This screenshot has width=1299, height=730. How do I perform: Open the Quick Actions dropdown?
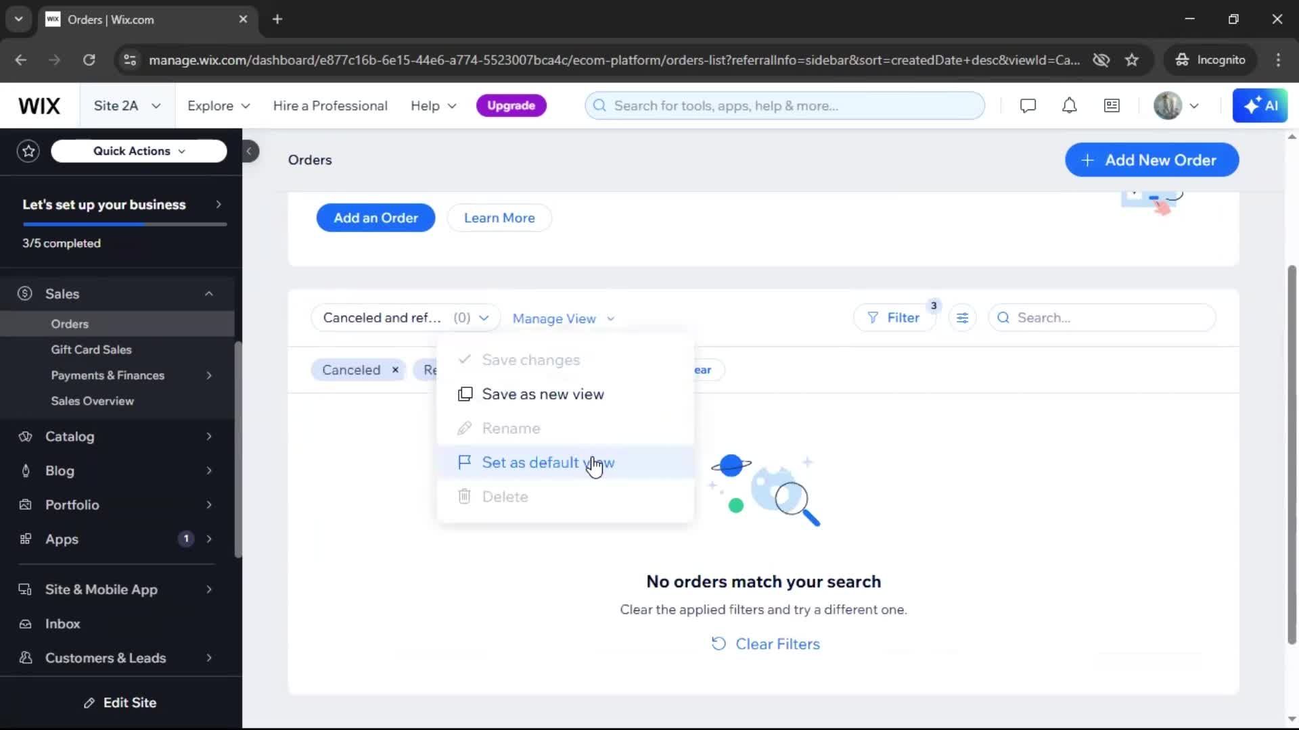click(139, 151)
